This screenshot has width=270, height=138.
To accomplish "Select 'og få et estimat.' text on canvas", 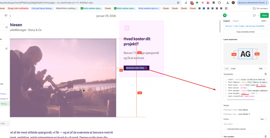I will point(134,58).
